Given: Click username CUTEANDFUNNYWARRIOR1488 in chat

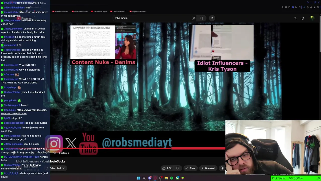Looking at the screenshot, I should click(21, 157).
